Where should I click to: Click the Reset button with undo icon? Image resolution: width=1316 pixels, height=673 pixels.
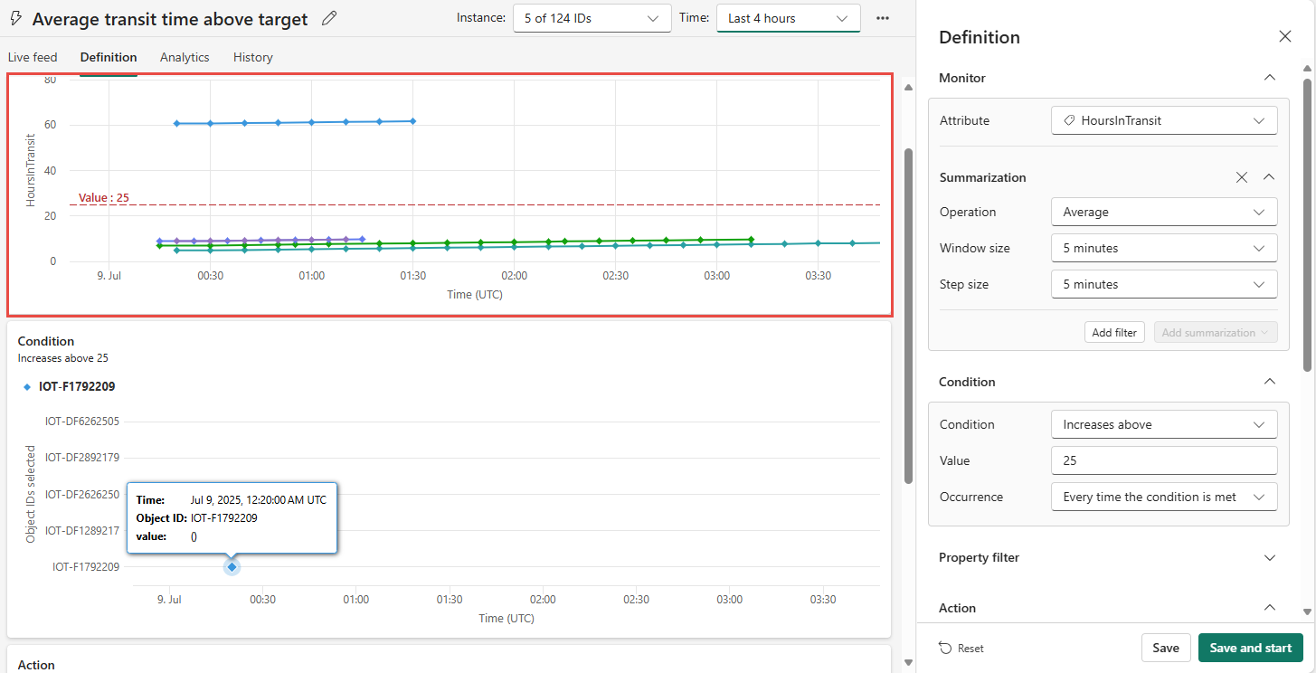click(x=961, y=648)
